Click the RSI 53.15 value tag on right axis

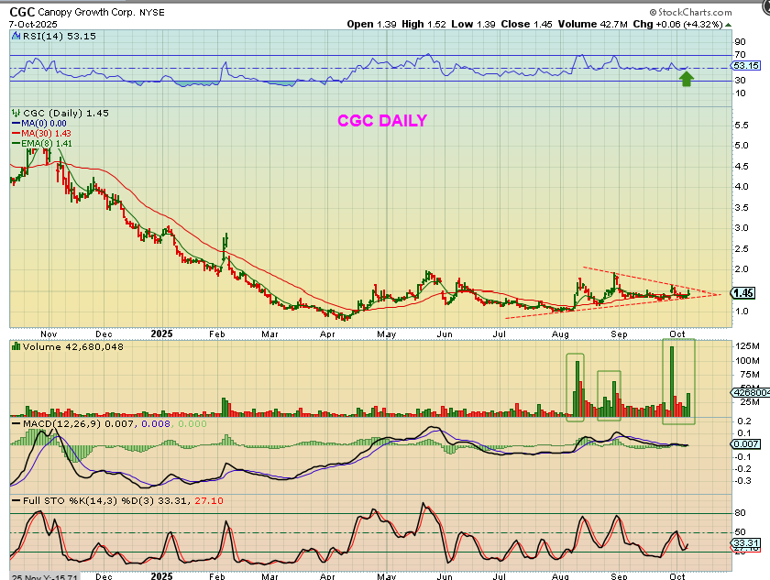[744, 66]
